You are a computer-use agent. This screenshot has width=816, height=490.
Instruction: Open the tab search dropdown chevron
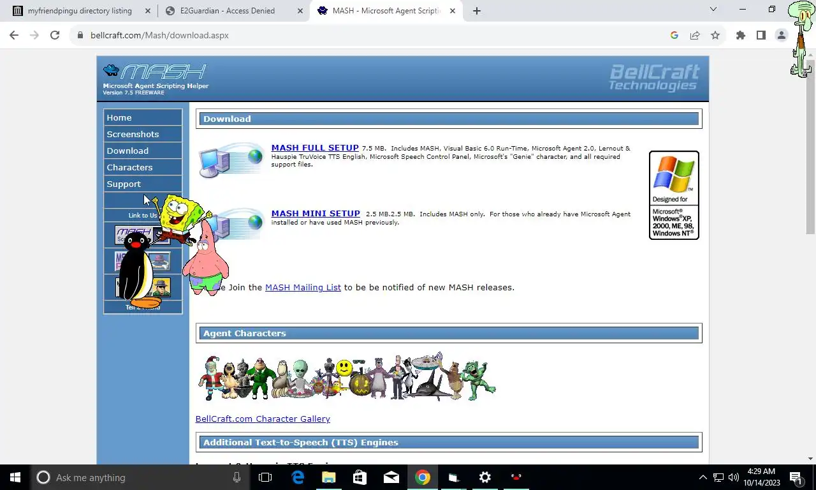pyautogui.click(x=713, y=10)
